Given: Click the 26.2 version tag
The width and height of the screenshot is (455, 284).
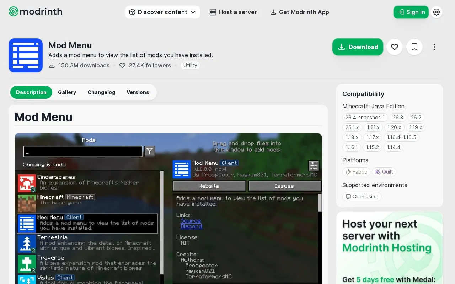Looking at the screenshot, I should tap(416, 118).
